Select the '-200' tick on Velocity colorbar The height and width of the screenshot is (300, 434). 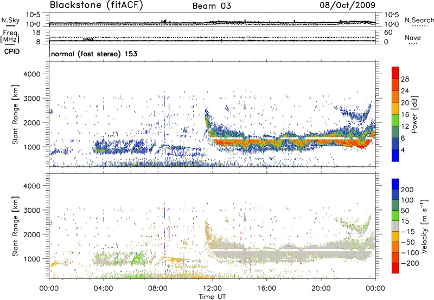(410, 263)
